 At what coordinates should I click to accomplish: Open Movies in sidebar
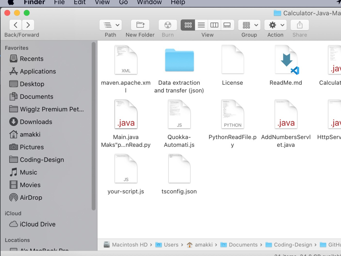tap(25, 185)
